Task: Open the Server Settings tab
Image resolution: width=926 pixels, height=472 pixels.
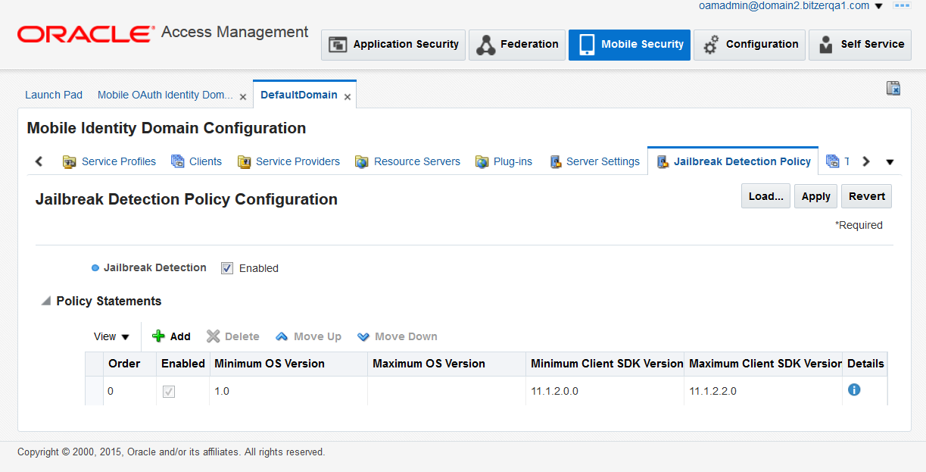Action: pyautogui.click(x=594, y=161)
